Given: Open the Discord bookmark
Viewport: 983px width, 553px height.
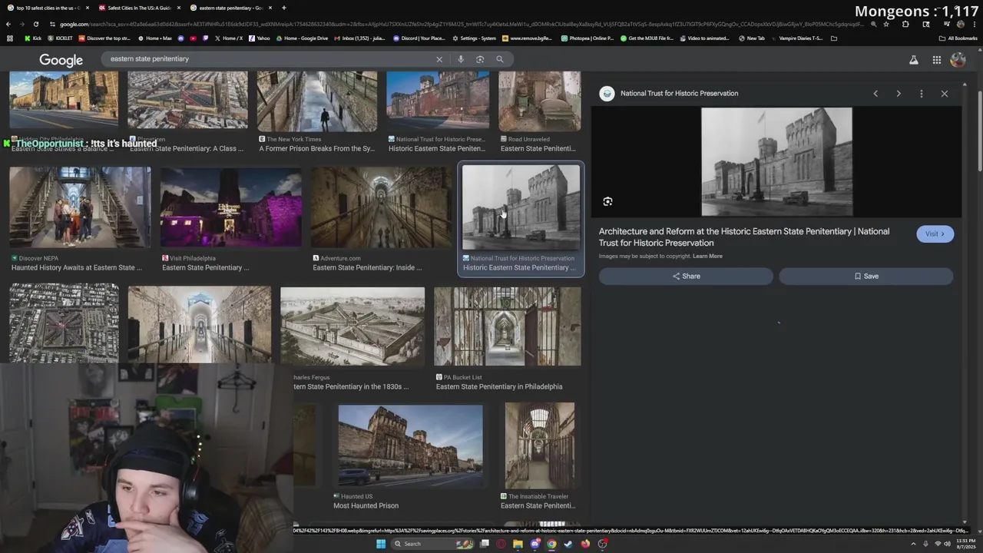Looking at the screenshot, I should [418, 38].
